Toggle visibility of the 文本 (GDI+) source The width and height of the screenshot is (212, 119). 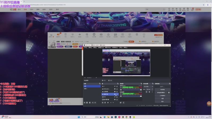click(115, 89)
